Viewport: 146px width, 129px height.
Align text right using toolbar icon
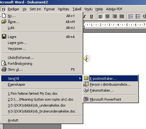pos(115,17)
